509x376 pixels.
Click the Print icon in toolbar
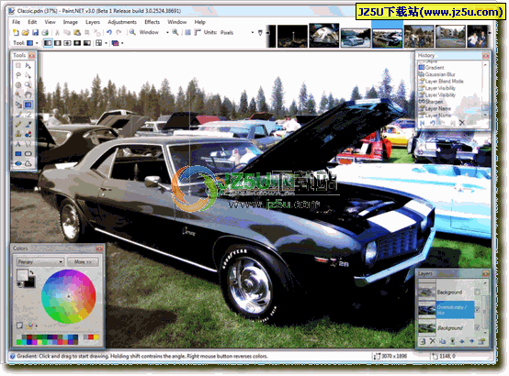[x=45, y=32]
